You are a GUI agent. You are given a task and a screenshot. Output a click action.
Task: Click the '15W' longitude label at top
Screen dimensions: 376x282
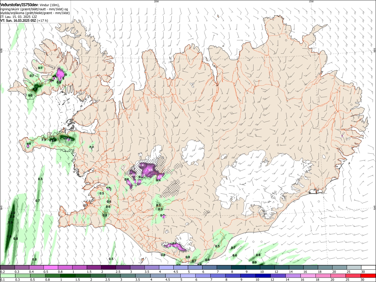pos(311,1)
